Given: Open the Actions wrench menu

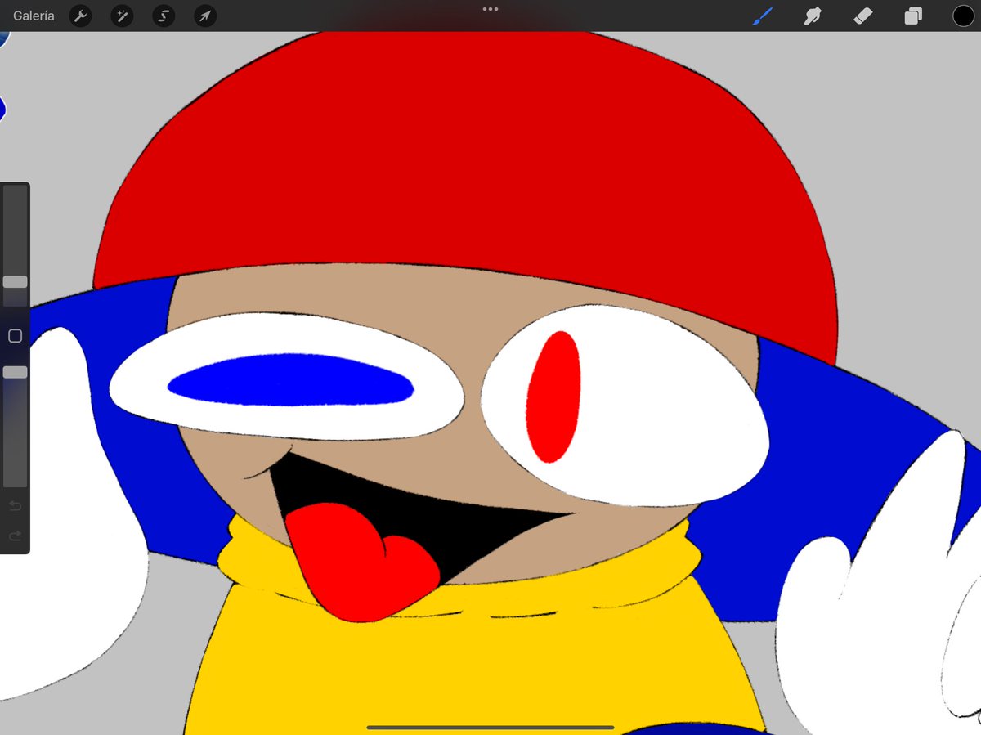Looking at the screenshot, I should pyautogui.click(x=80, y=16).
